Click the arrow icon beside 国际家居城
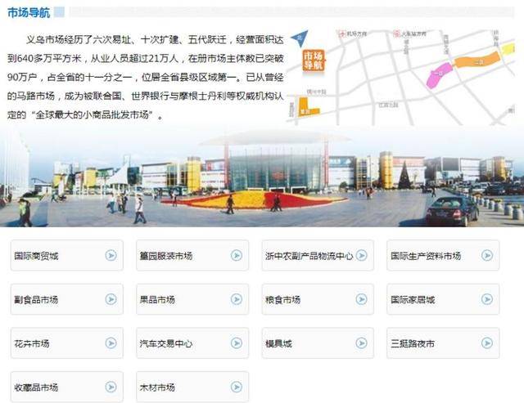 (487, 299)
